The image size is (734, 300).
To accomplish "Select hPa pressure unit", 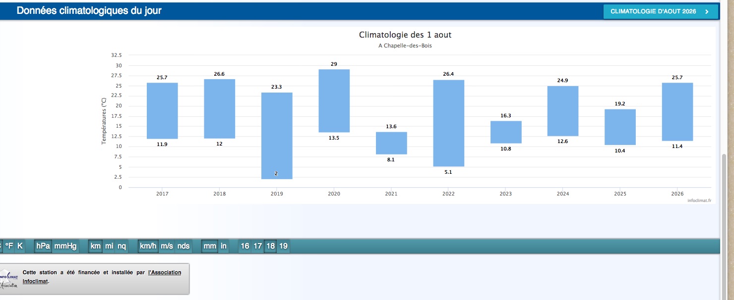I will (43, 246).
